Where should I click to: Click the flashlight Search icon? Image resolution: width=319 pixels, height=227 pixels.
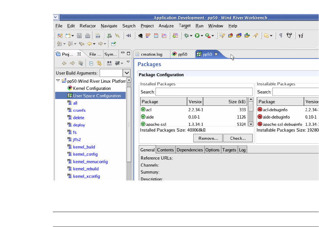256,36
